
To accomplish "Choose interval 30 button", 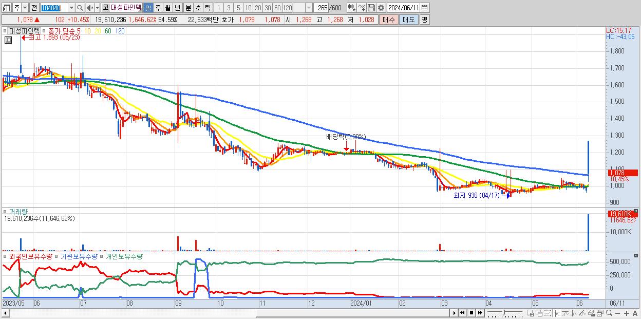I will coord(268,8).
